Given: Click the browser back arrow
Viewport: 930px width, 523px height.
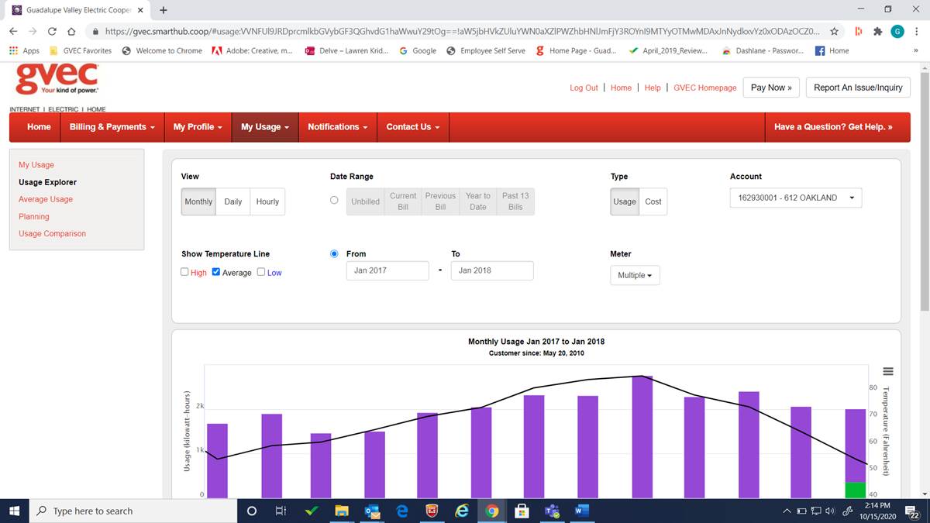Looking at the screenshot, I should tap(14, 32).
